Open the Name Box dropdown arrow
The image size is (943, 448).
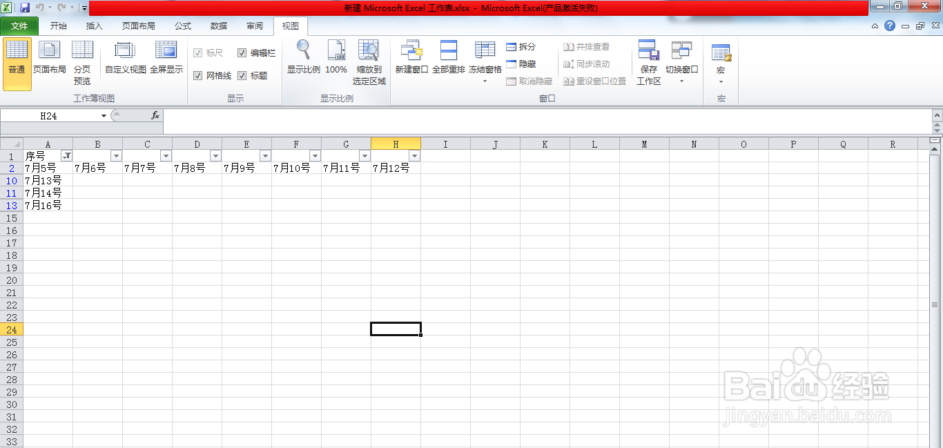point(104,116)
